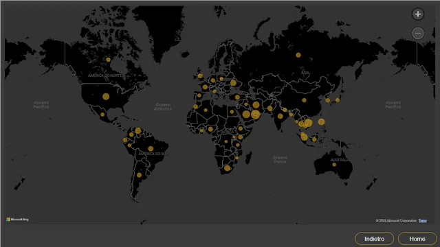The height and width of the screenshot is (247, 440).
Task: Select the bubble over the Philippines
Action: click(321, 122)
